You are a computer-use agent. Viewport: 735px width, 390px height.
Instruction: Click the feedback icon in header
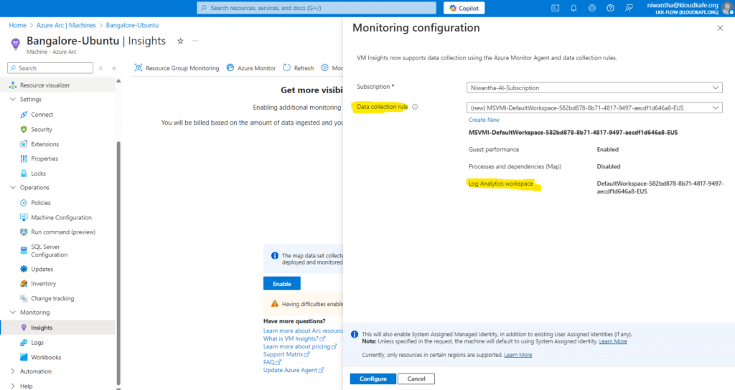tap(629, 9)
